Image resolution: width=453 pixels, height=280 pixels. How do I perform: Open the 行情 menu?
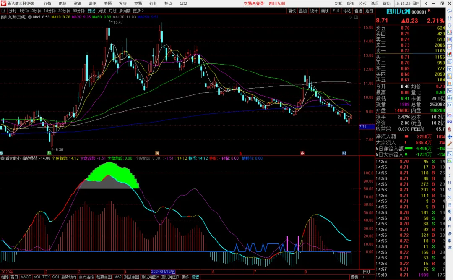click(47, 3)
